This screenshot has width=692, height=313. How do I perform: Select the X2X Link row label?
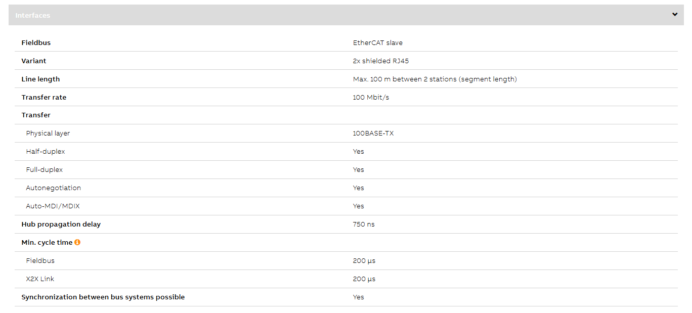tap(40, 279)
